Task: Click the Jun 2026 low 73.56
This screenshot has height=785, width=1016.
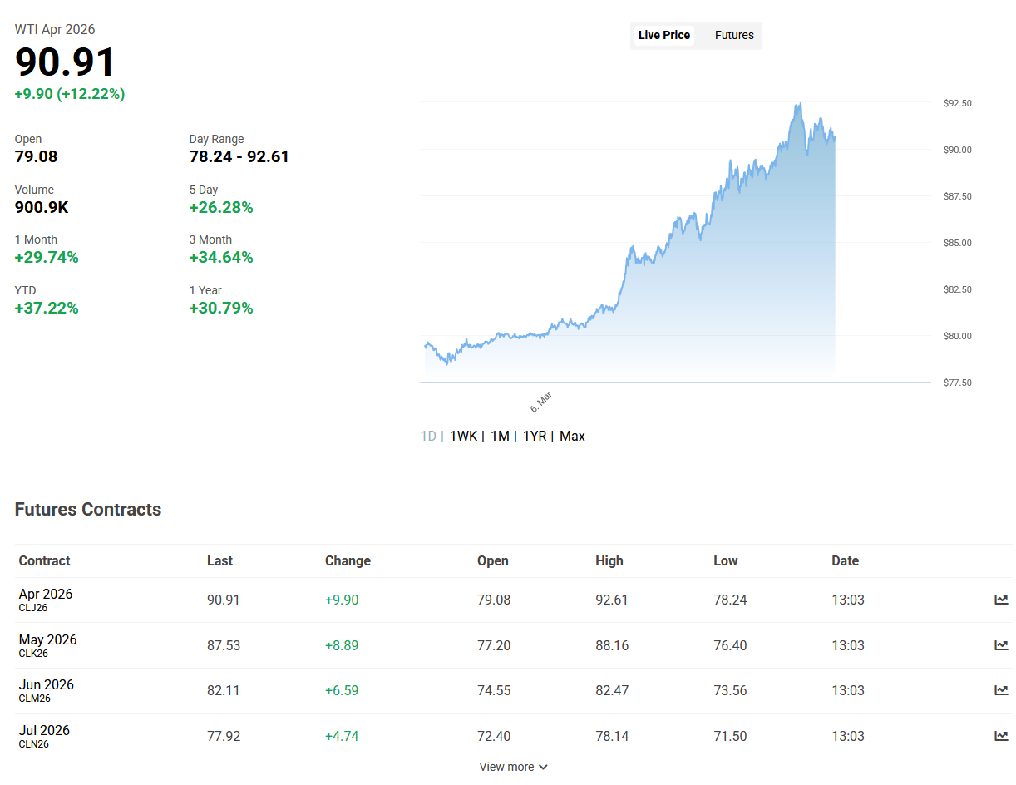Action: point(730,690)
